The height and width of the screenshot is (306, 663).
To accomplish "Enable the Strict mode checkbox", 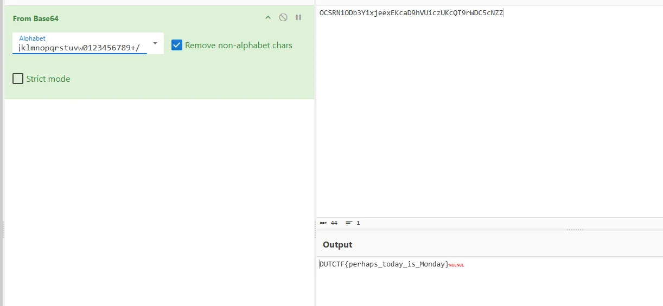I will (18, 79).
